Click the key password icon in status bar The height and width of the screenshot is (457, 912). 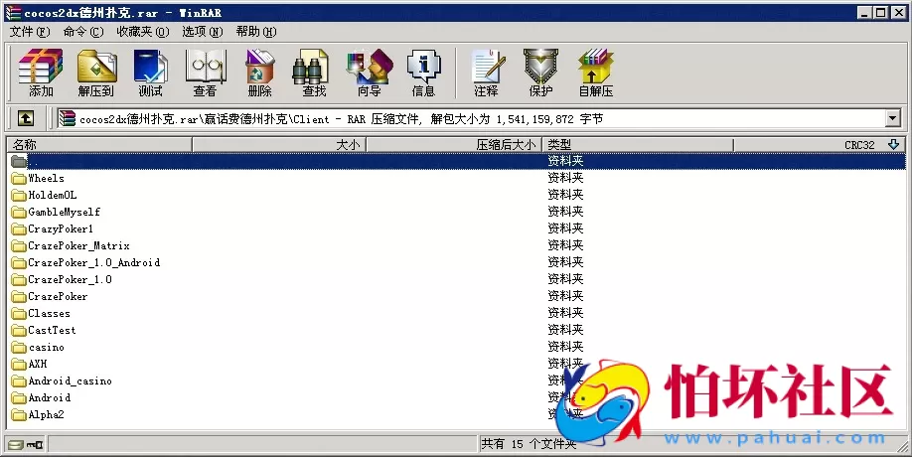point(36,445)
